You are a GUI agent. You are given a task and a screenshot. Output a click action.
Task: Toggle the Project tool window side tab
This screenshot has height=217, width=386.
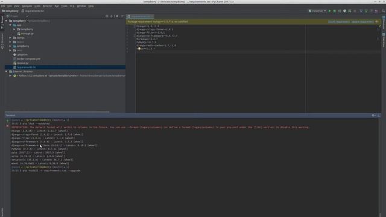click(x=2, y=22)
